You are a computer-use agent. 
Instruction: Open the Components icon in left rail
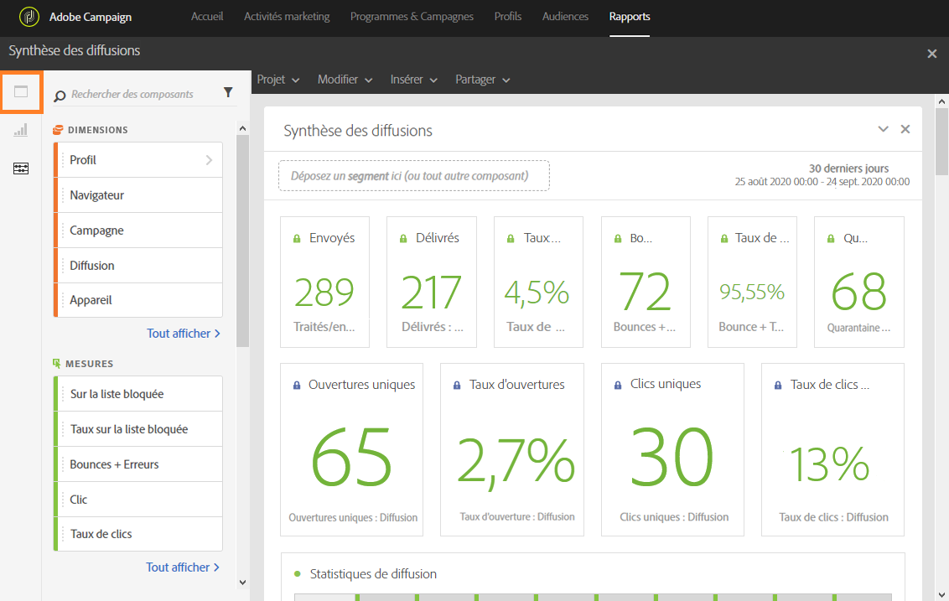pos(21,168)
